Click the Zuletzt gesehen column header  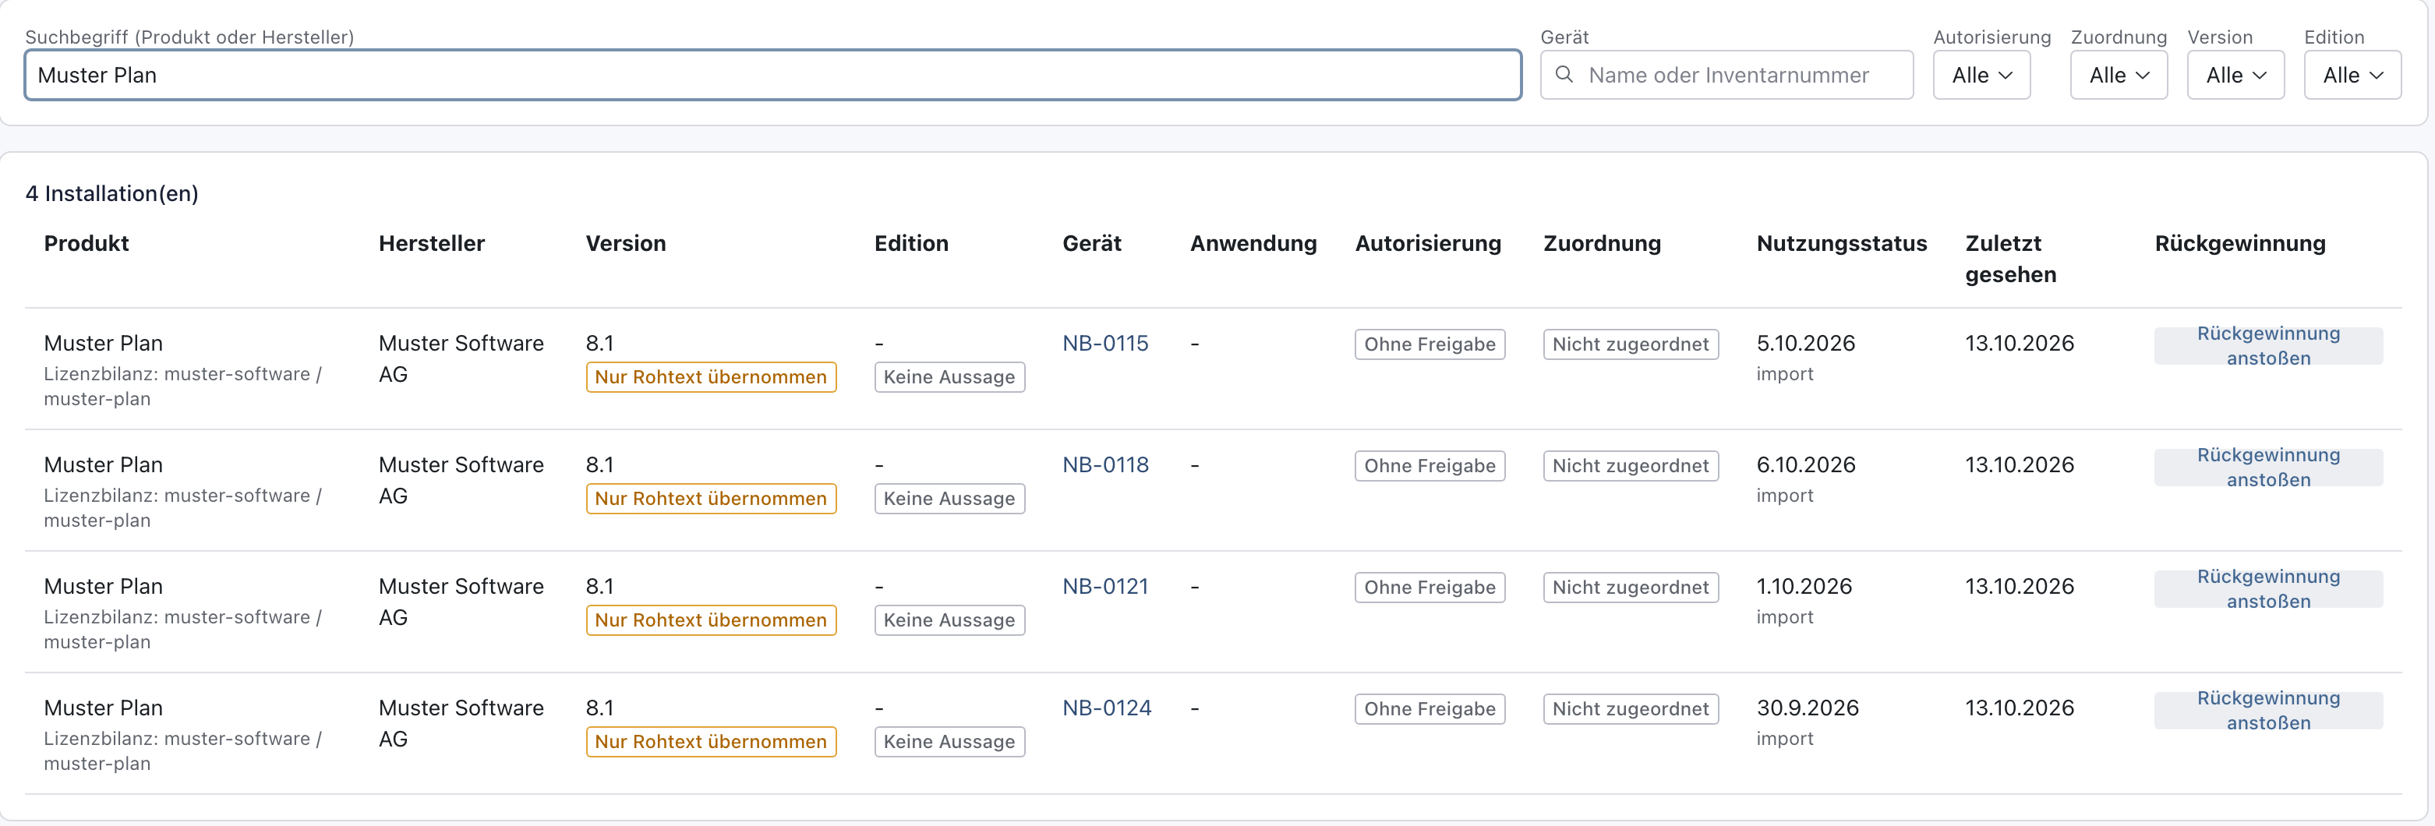click(x=2010, y=259)
